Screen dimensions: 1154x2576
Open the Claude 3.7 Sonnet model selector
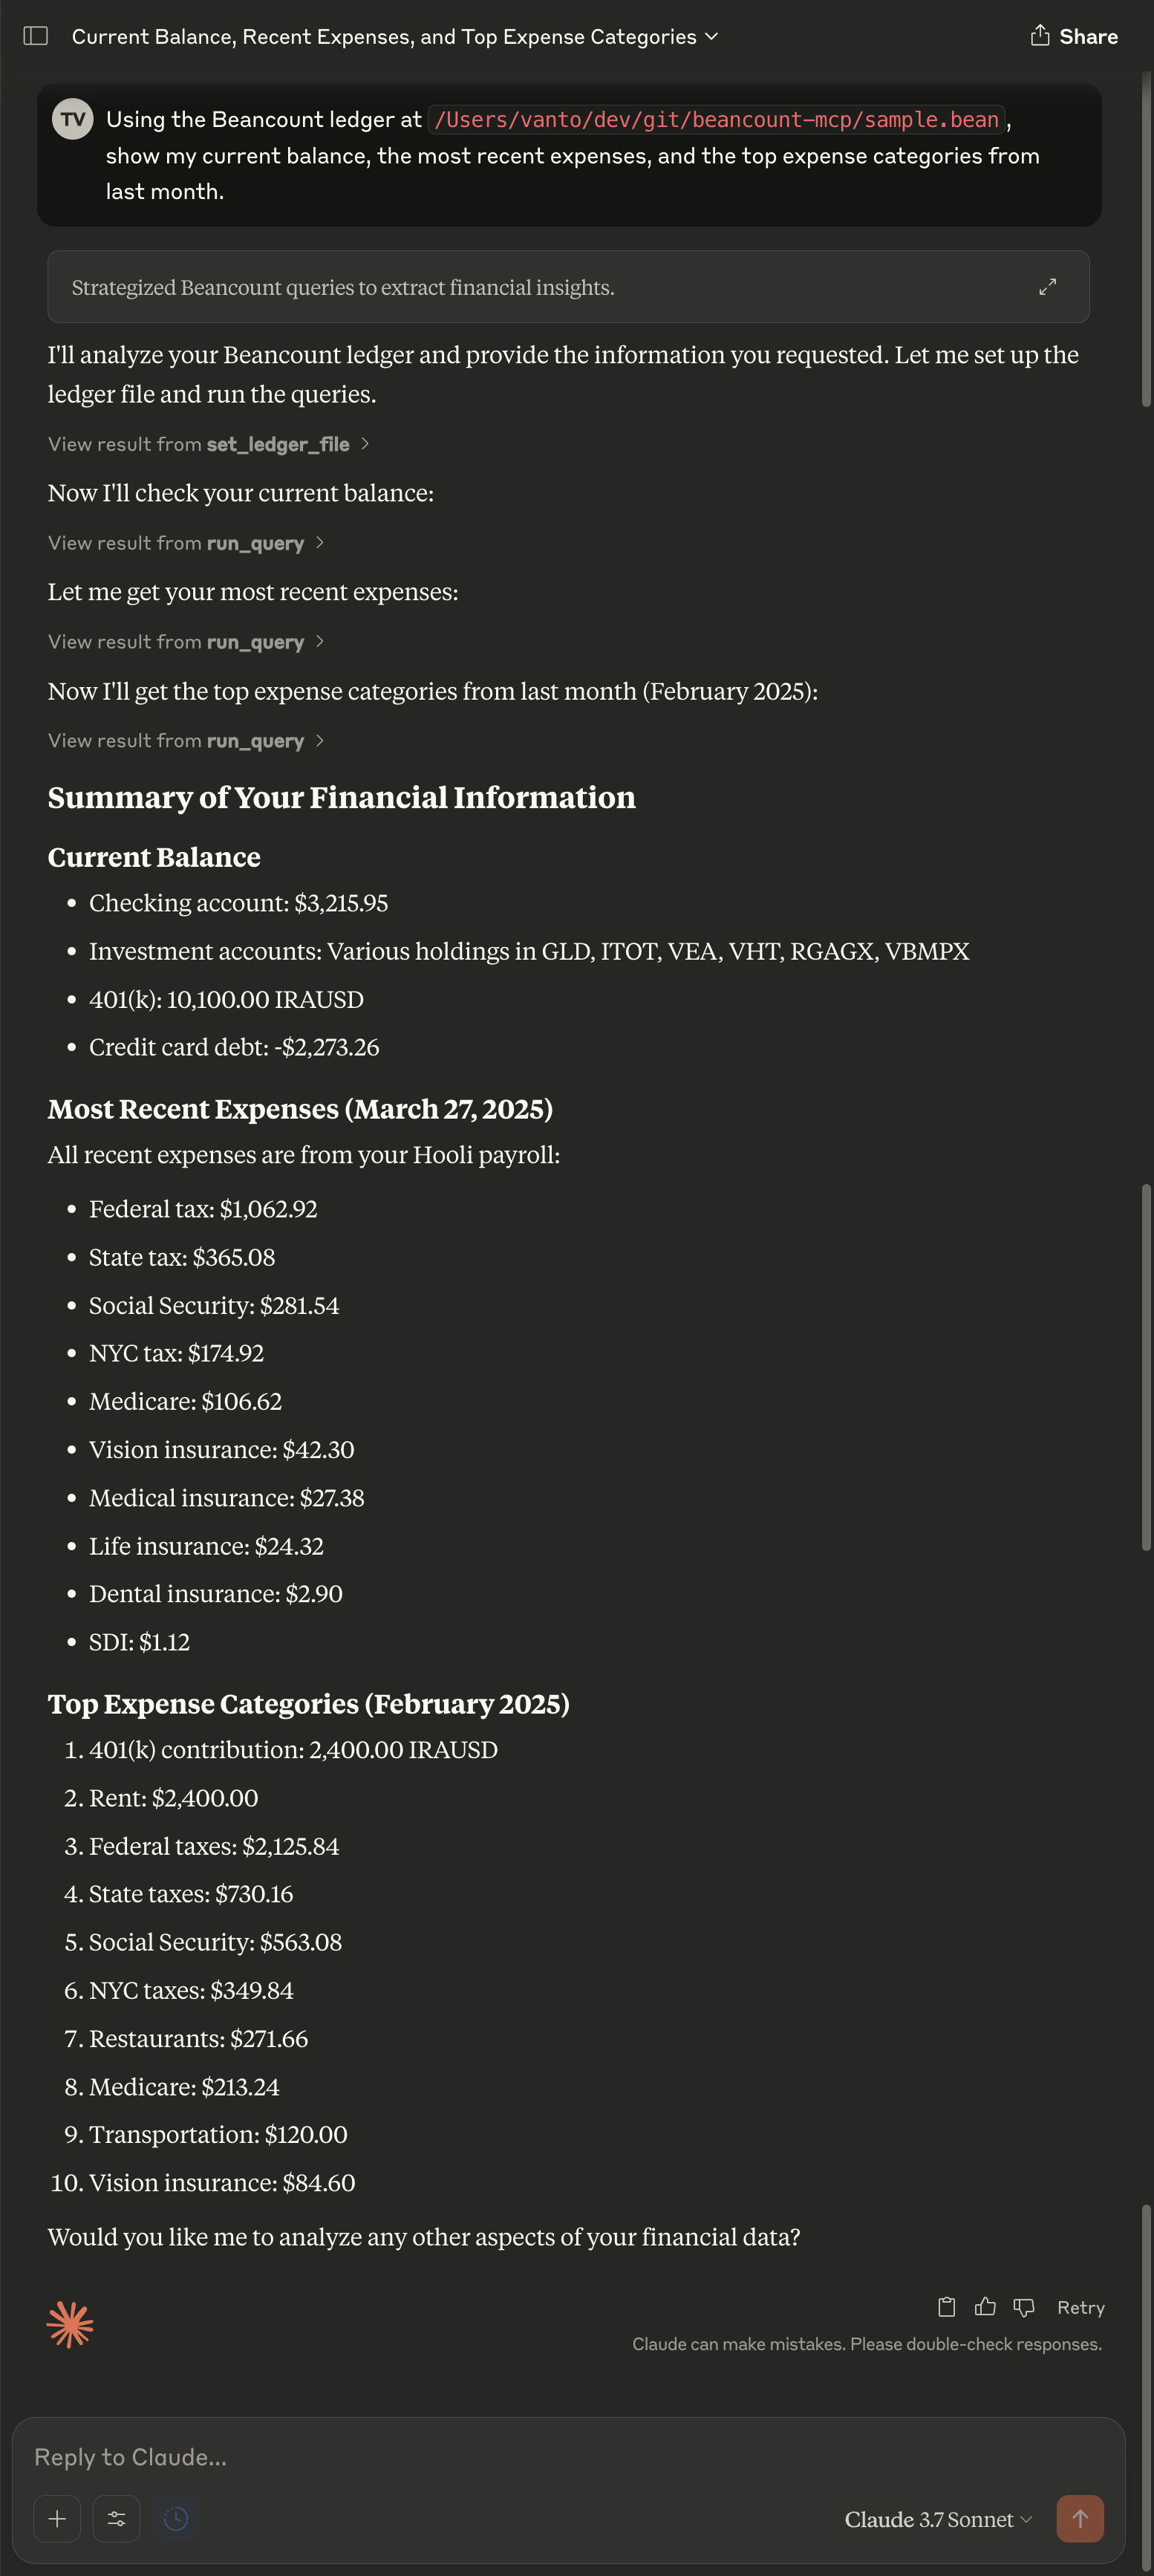pyautogui.click(x=935, y=2519)
